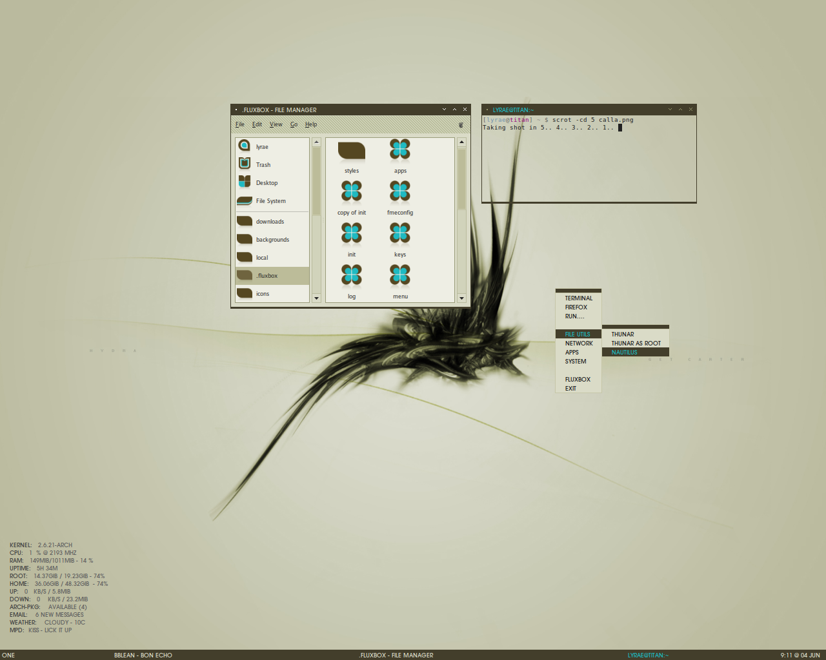Open the Edit menu in file manager
826x660 pixels.
tap(257, 124)
